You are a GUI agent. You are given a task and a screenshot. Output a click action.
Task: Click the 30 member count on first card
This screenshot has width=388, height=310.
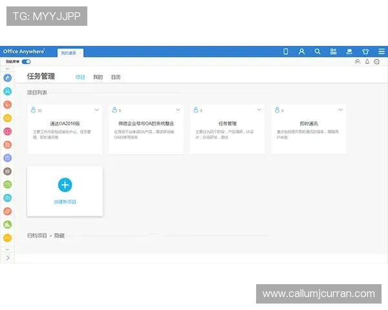[39, 110]
